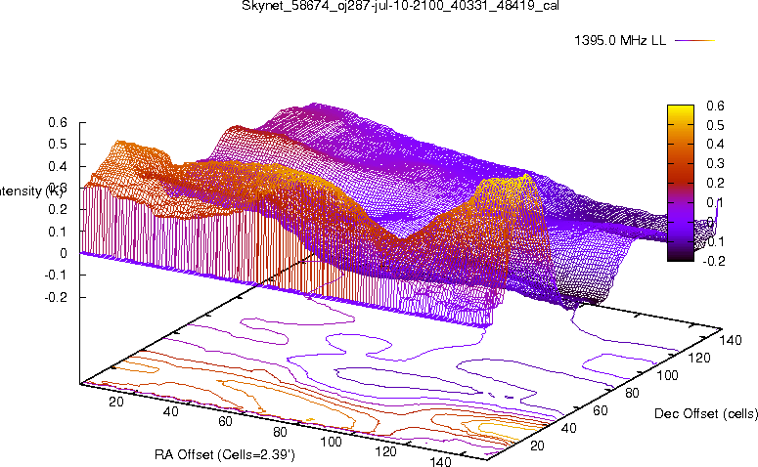Click the 40 tick on the RA Offset axis

pyautogui.click(x=170, y=411)
